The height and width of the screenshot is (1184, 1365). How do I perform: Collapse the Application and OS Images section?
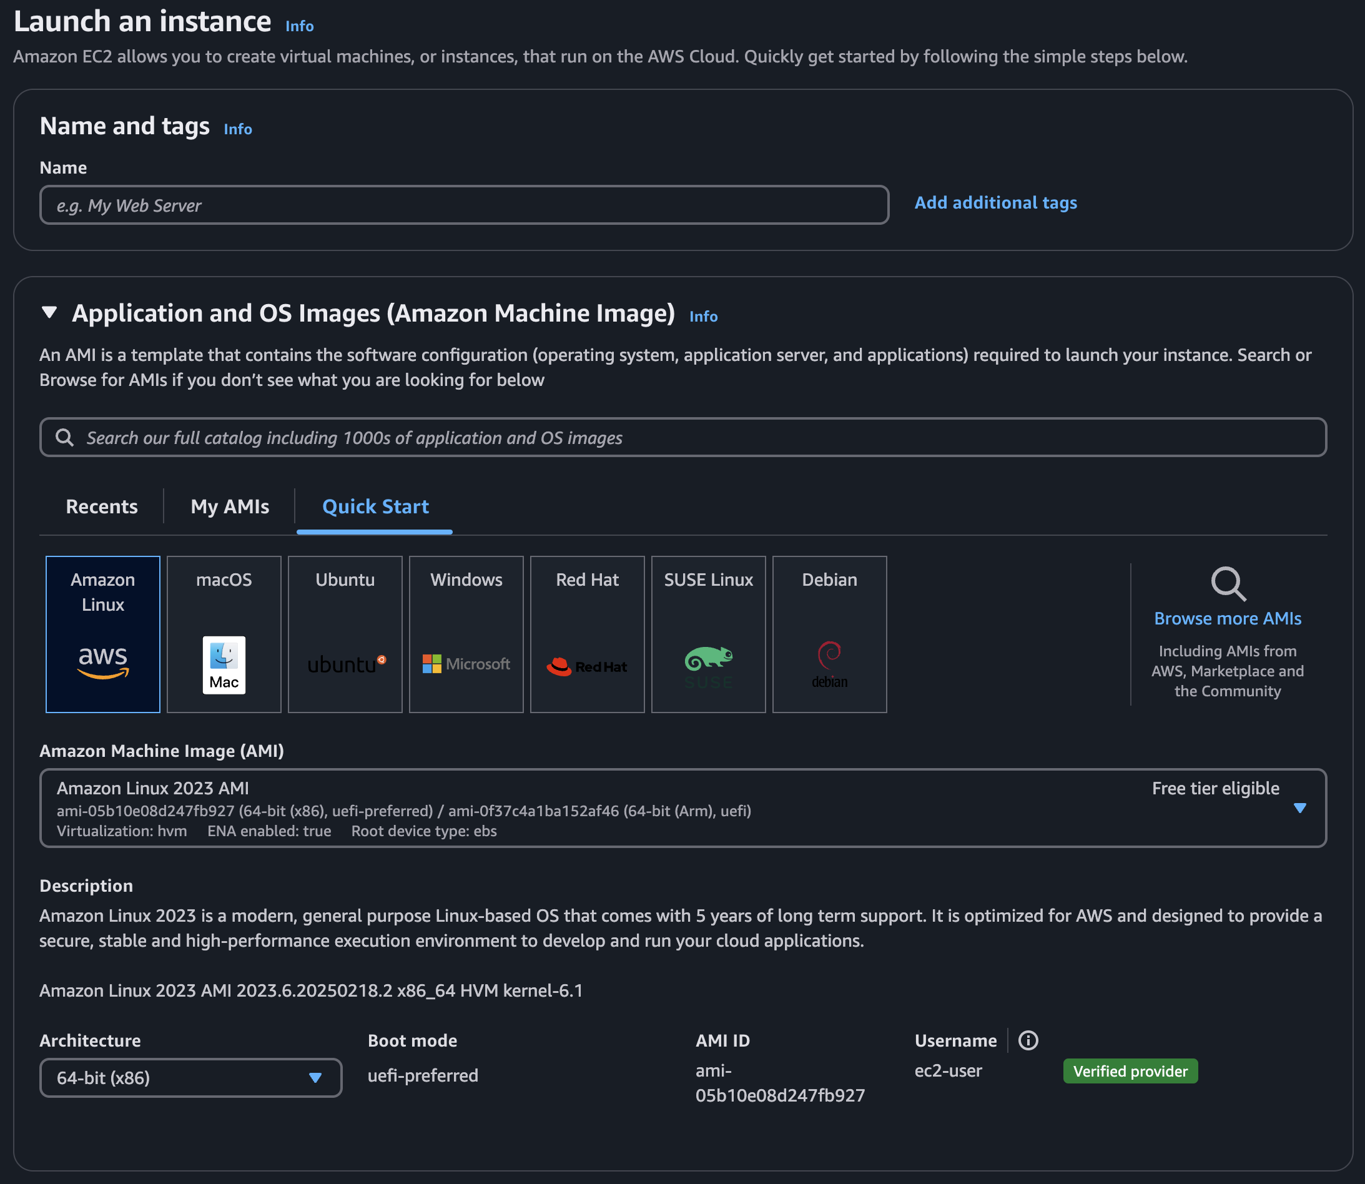coord(49,313)
